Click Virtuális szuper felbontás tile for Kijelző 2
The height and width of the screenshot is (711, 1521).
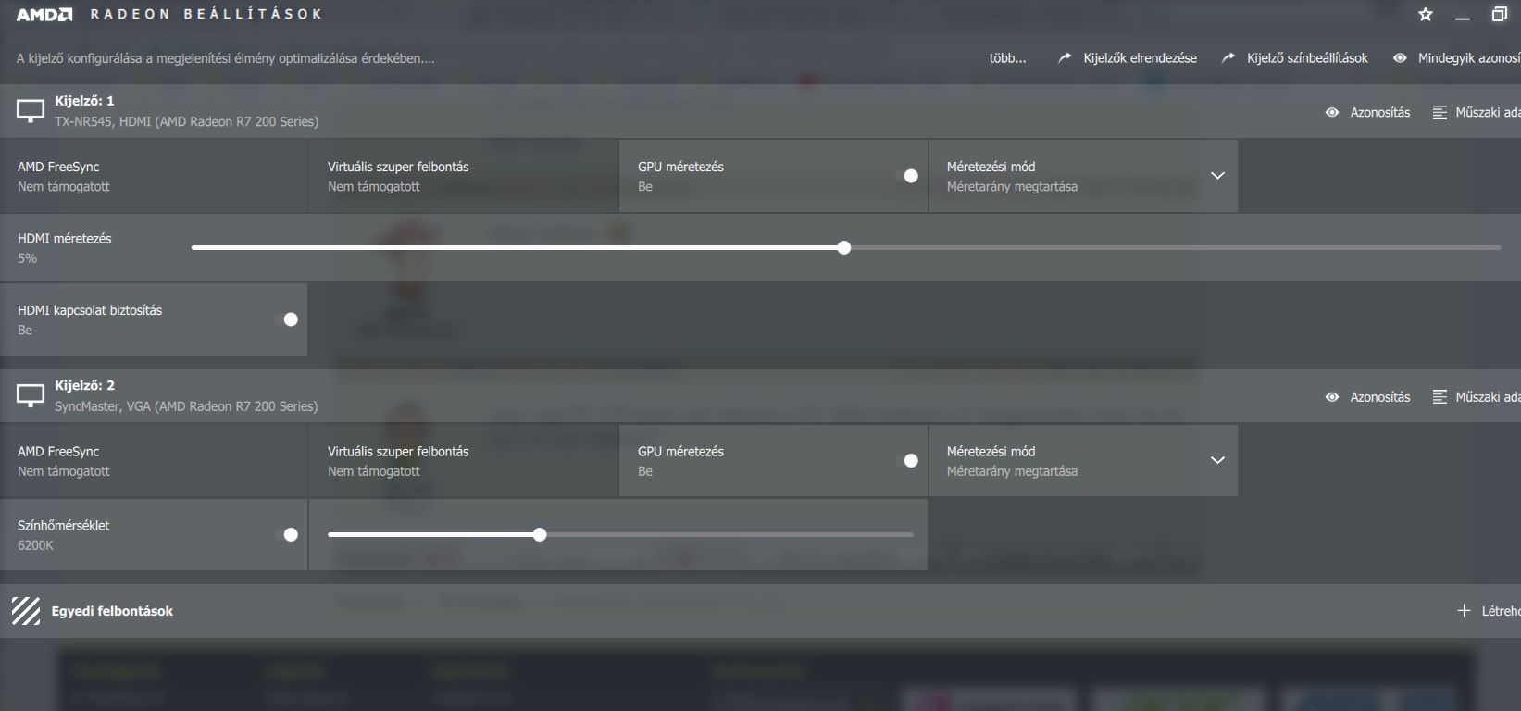(464, 461)
